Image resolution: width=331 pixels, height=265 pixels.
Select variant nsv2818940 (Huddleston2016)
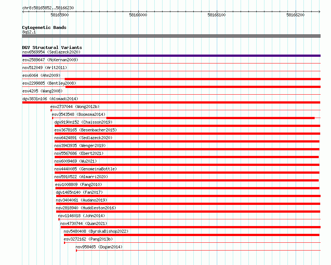86,208
